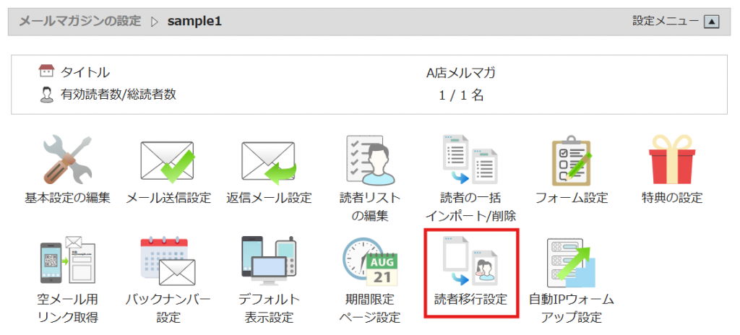The image size is (740, 335).
Task: Click the フォーム設定 text label
Action: 572,198
